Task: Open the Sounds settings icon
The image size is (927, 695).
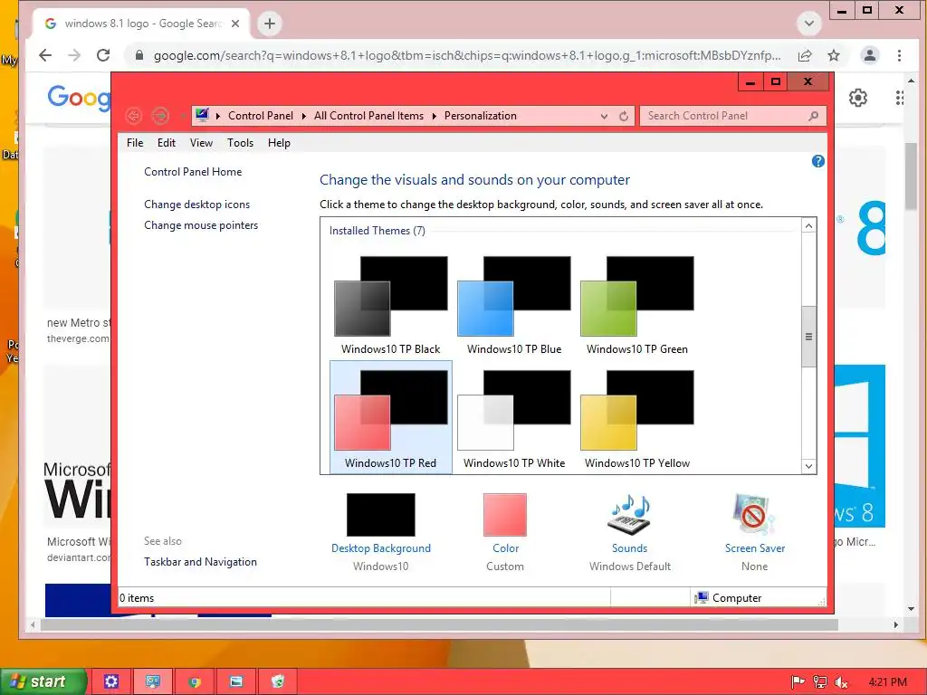Action: pyautogui.click(x=630, y=515)
